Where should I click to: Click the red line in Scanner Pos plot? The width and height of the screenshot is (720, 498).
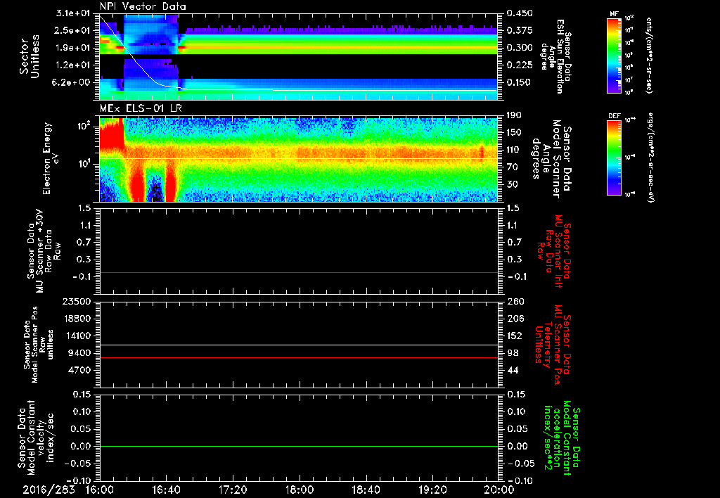[298, 357]
